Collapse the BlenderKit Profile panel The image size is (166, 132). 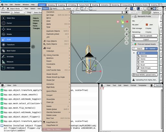(133, 17)
